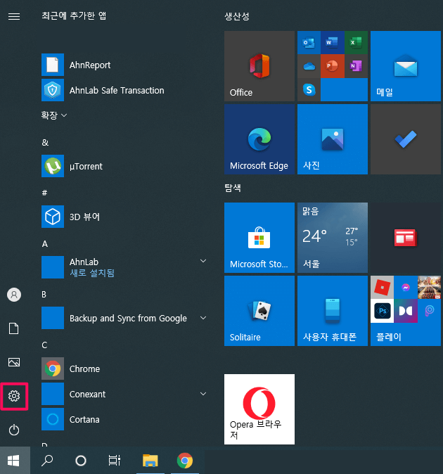Image resolution: width=443 pixels, height=474 pixels.
Task: Open Messenger in the 플레이 tile
Action: click(406, 287)
